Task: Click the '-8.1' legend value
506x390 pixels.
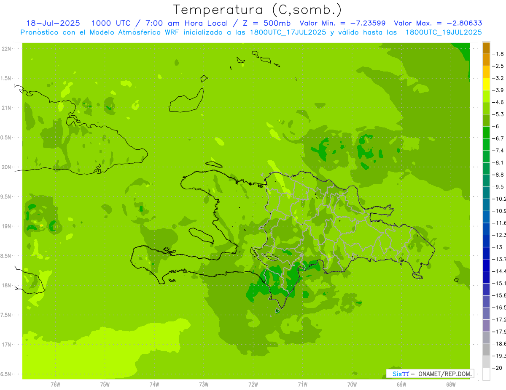Action: (498, 163)
